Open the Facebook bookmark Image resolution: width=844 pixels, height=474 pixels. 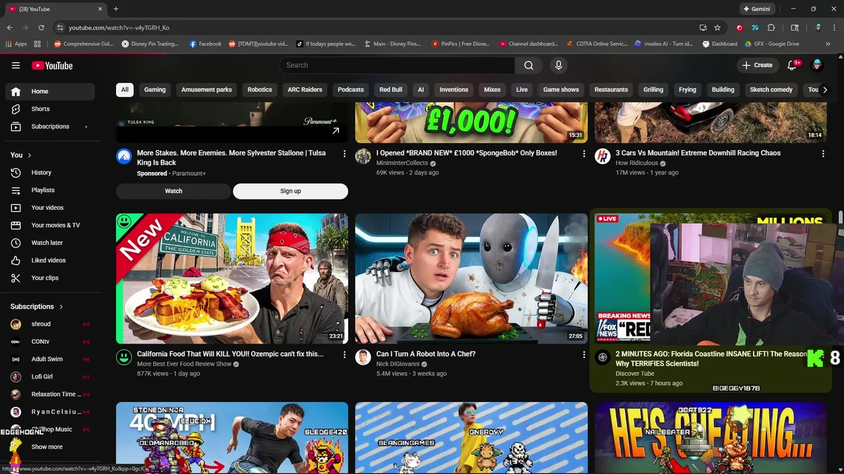coord(205,44)
